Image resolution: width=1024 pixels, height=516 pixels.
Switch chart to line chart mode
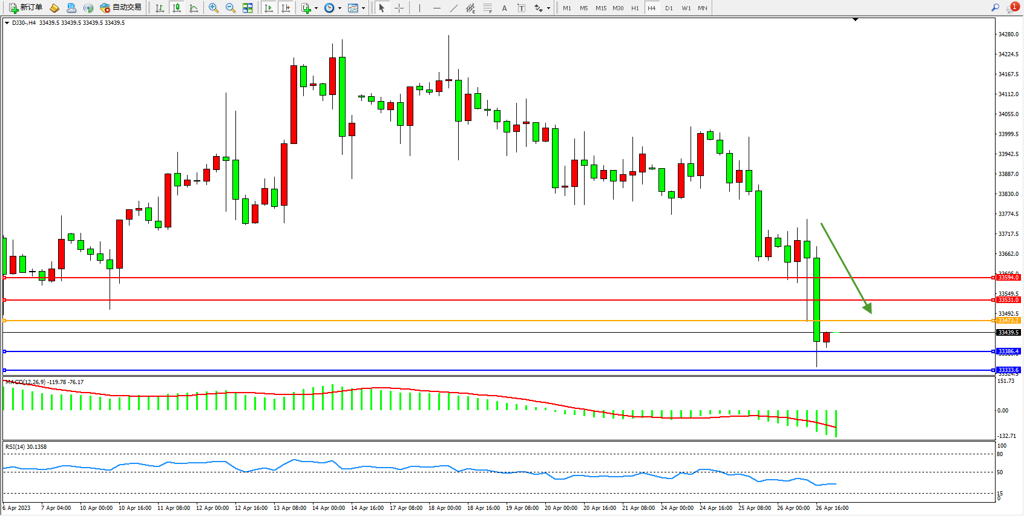pyautogui.click(x=194, y=8)
